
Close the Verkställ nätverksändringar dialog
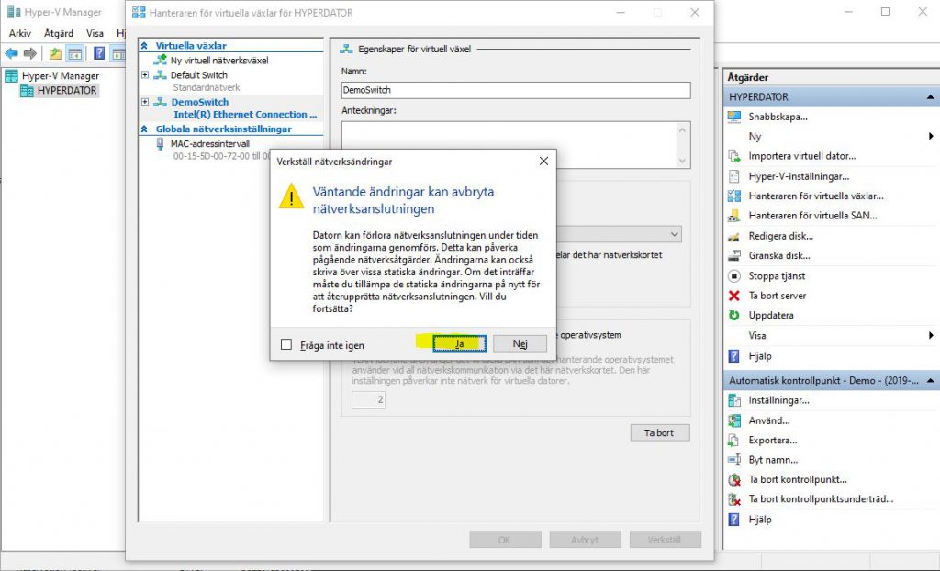click(x=543, y=162)
